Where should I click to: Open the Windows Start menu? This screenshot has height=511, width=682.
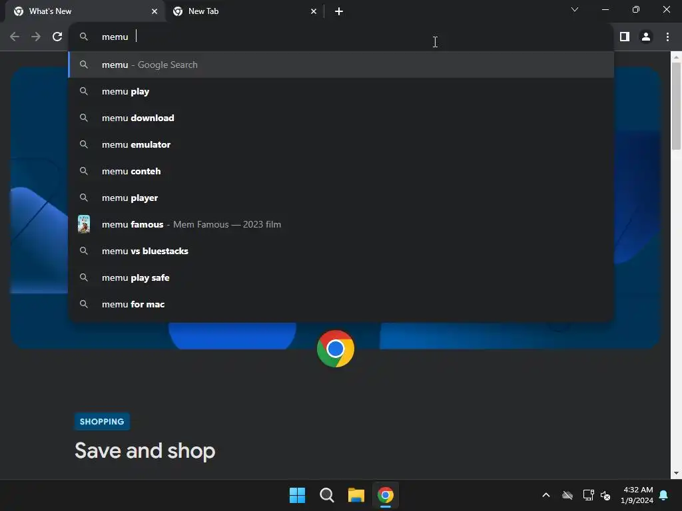298,495
